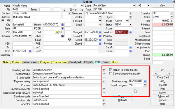The width and height of the screenshot is (175, 109).
Task: Expand the Type dropdown
Action: (x=130, y=17)
